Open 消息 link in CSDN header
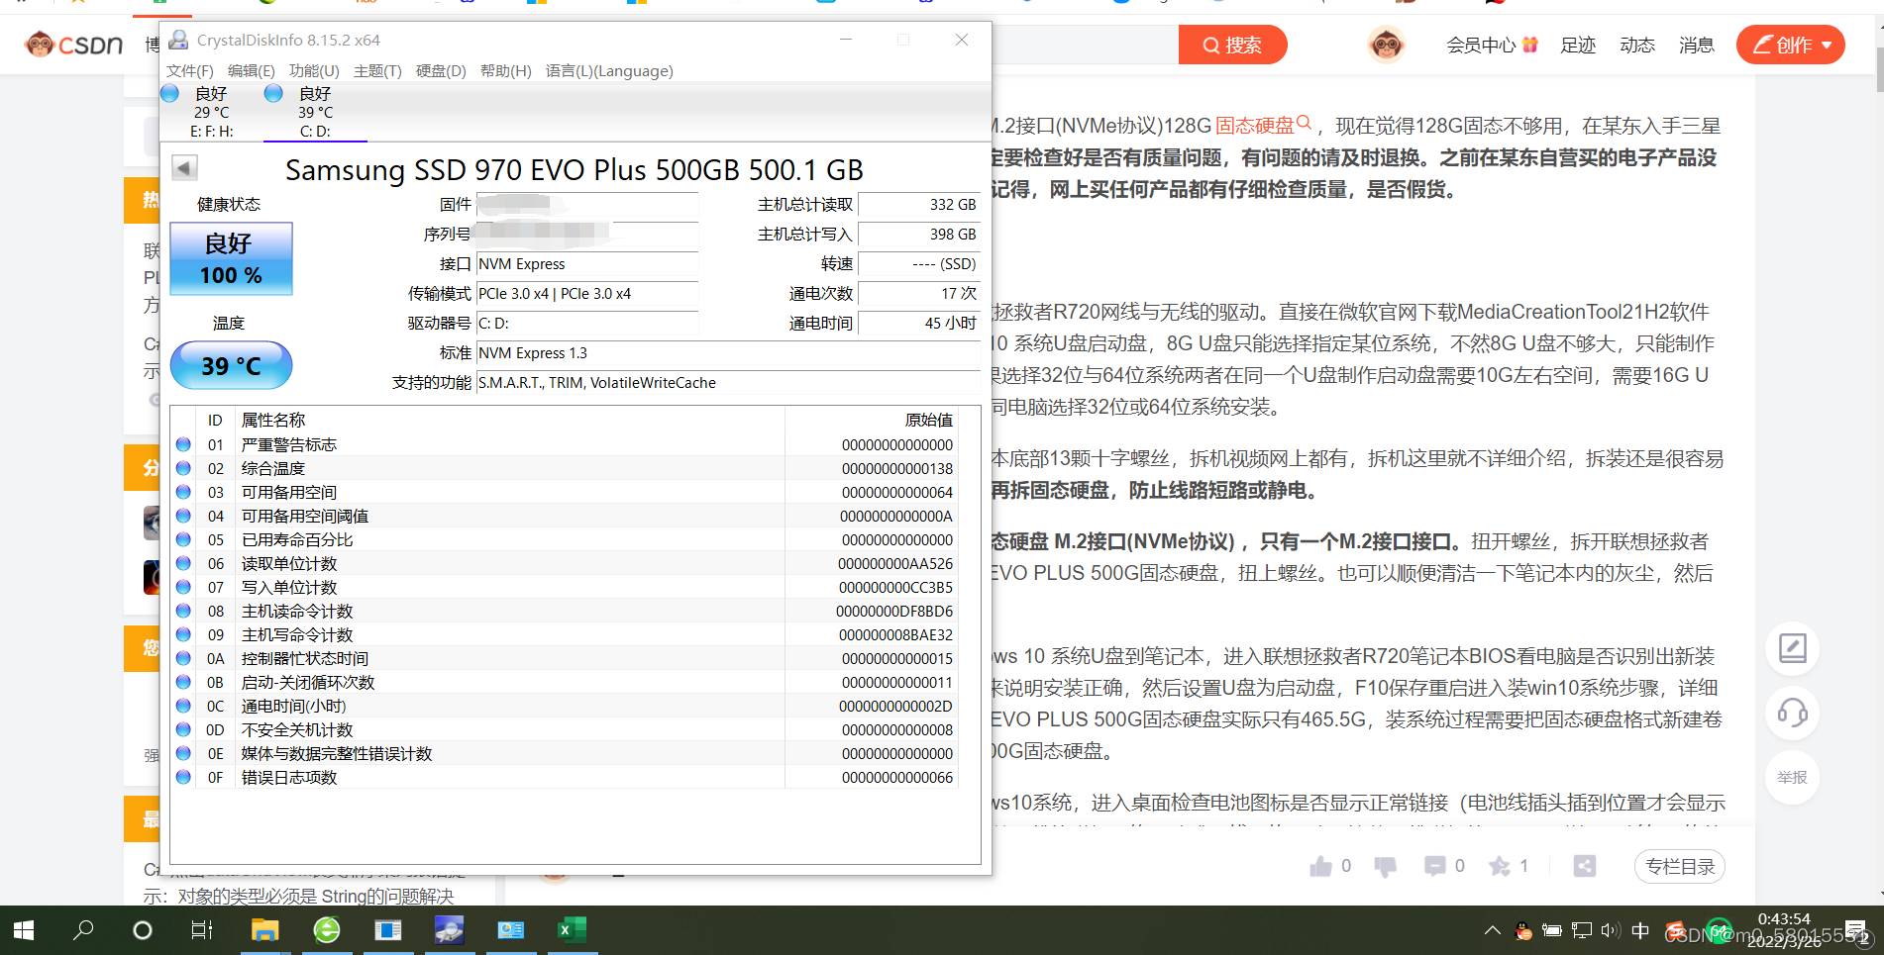The height and width of the screenshot is (955, 1884). pos(1697,45)
